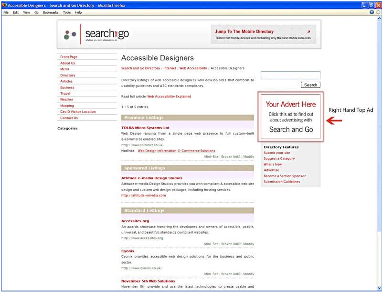This screenshot has width=382, height=292.
Task: Click Modify on the Accessites.org listing
Action: [249, 244]
